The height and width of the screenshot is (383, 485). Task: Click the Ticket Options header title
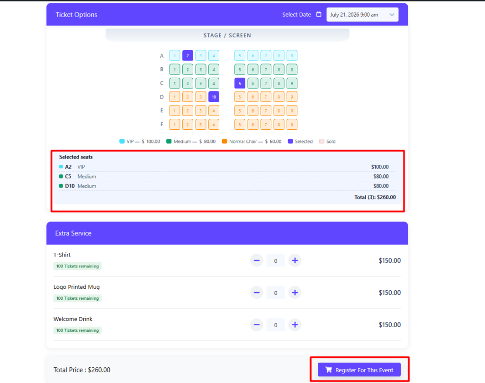pyautogui.click(x=76, y=15)
